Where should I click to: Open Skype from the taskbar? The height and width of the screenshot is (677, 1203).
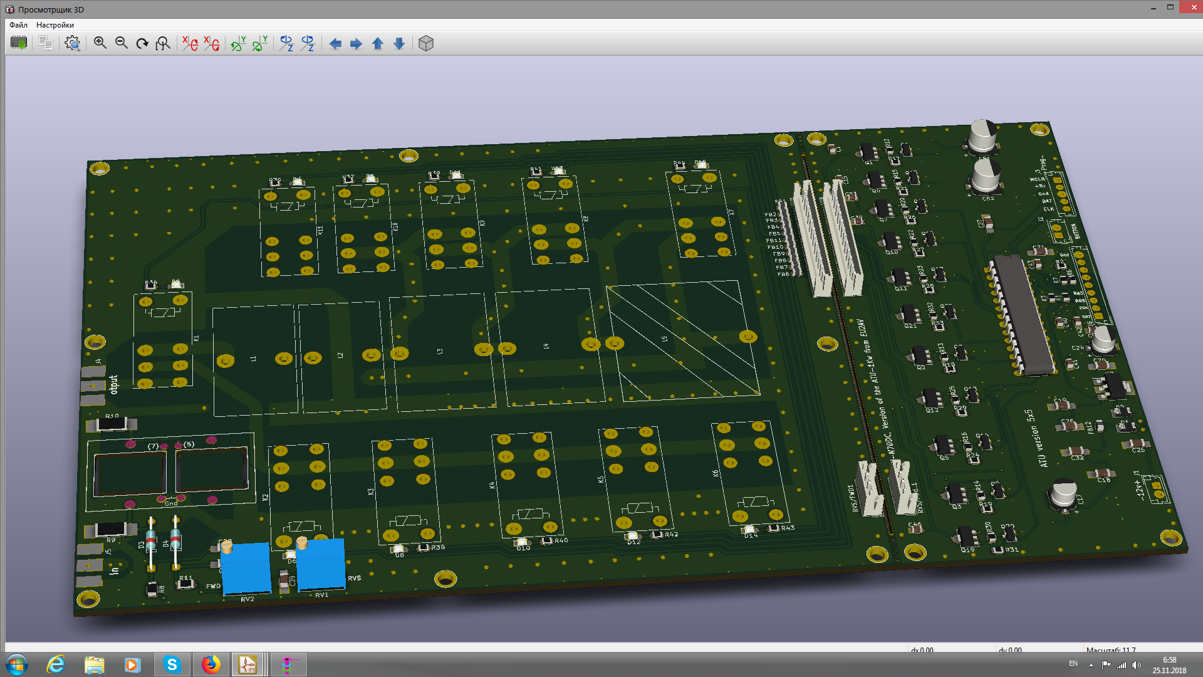[x=172, y=664]
